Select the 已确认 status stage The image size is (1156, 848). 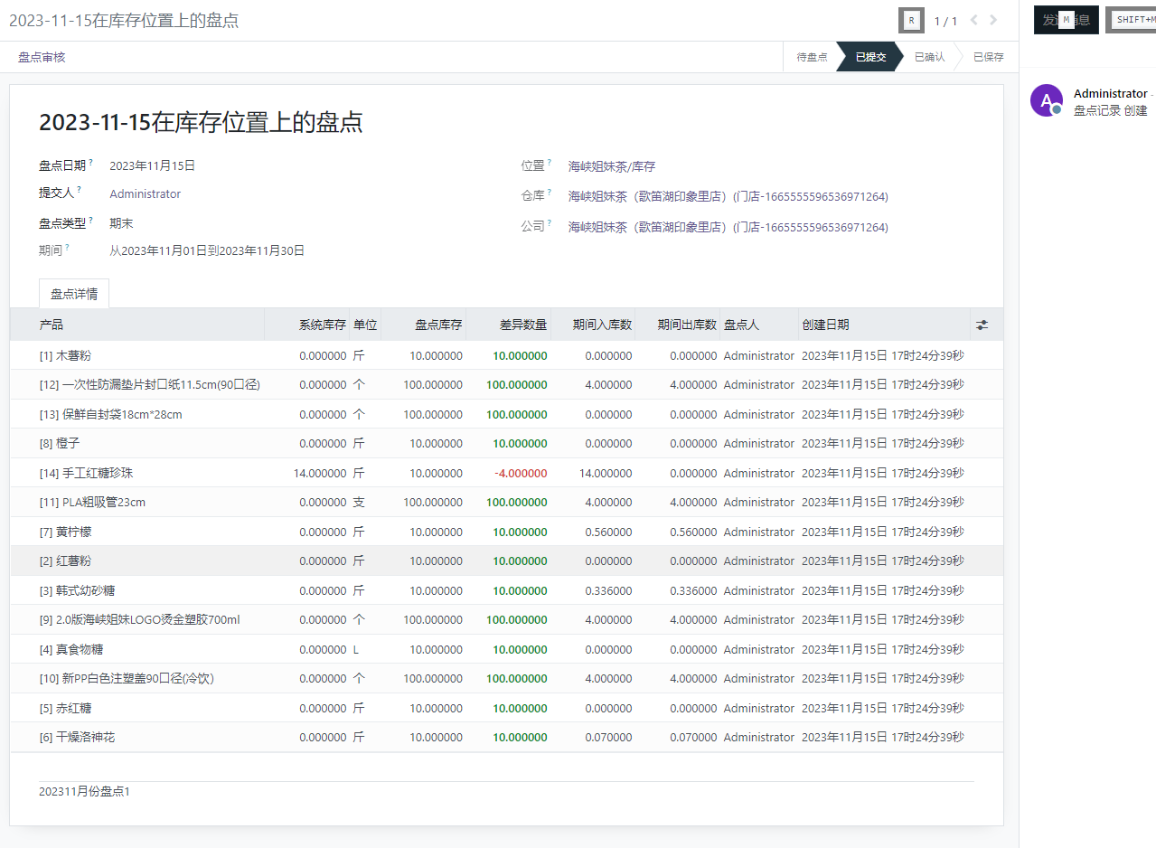click(x=928, y=57)
